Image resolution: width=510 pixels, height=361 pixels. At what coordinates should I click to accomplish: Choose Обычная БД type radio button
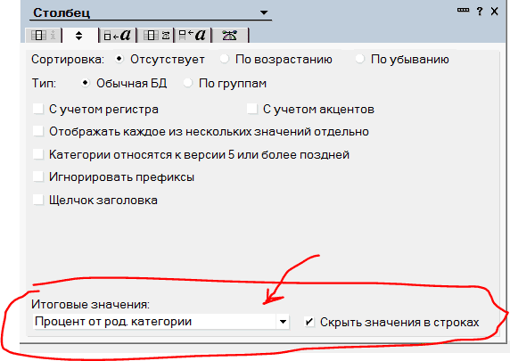(86, 83)
